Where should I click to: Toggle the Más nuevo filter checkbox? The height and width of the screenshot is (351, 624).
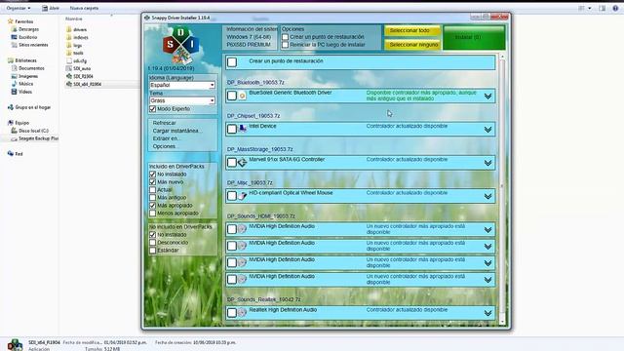tap(152, 182)
